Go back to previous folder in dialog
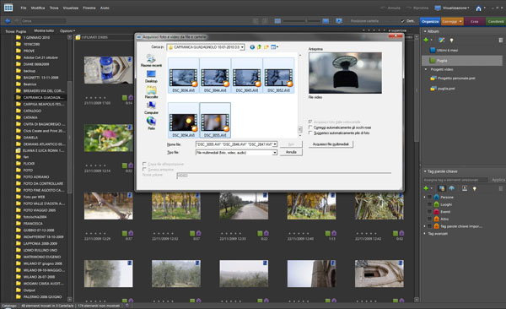506x309 pixels. [x=252, y=47]
